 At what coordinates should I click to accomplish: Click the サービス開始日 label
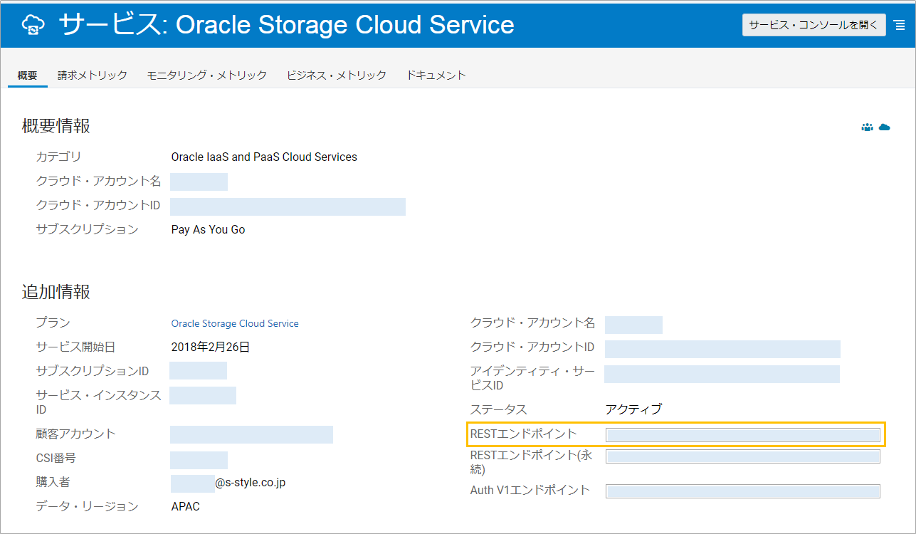coord(75,347)
